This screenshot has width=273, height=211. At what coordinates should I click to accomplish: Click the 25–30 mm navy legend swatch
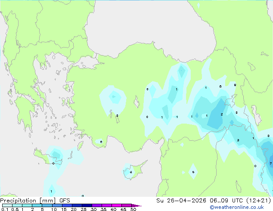pyautogui.click(x=87, y=205)
